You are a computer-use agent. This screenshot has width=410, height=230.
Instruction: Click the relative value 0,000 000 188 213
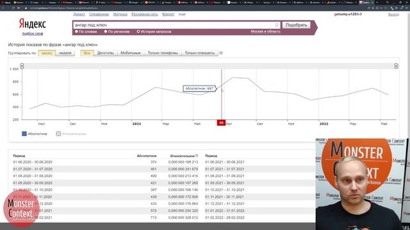(183, 162)
